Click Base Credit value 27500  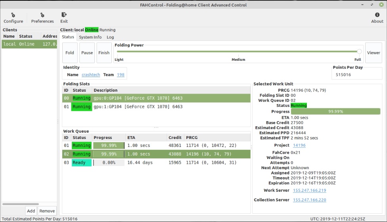[x=297, y=123]
